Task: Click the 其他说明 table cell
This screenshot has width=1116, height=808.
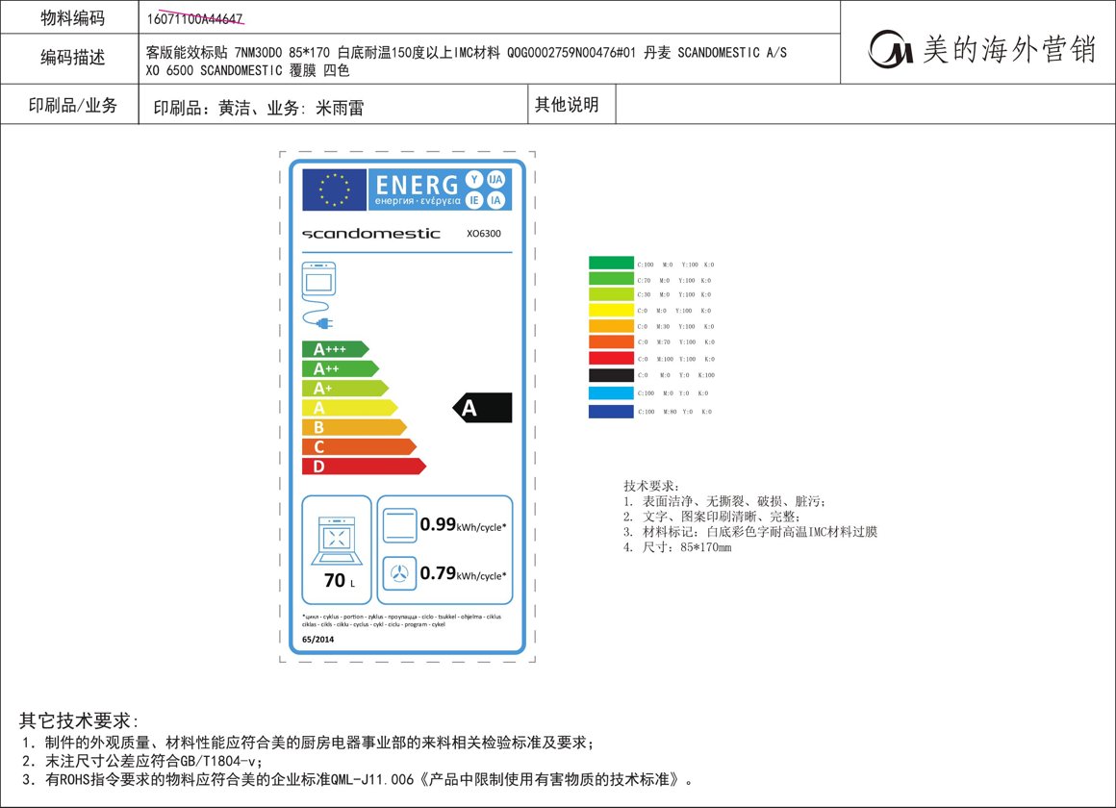Action: pos(570,106)
